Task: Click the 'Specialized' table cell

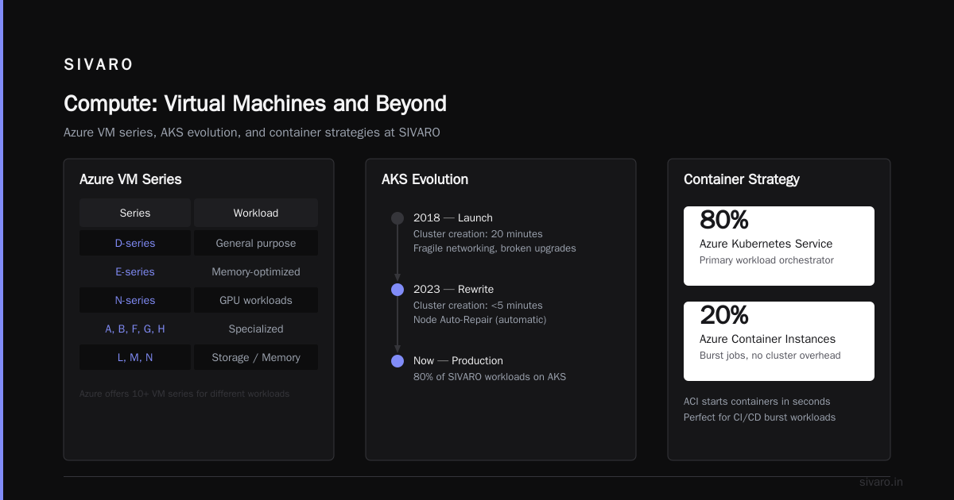Action: click(256, 329)
